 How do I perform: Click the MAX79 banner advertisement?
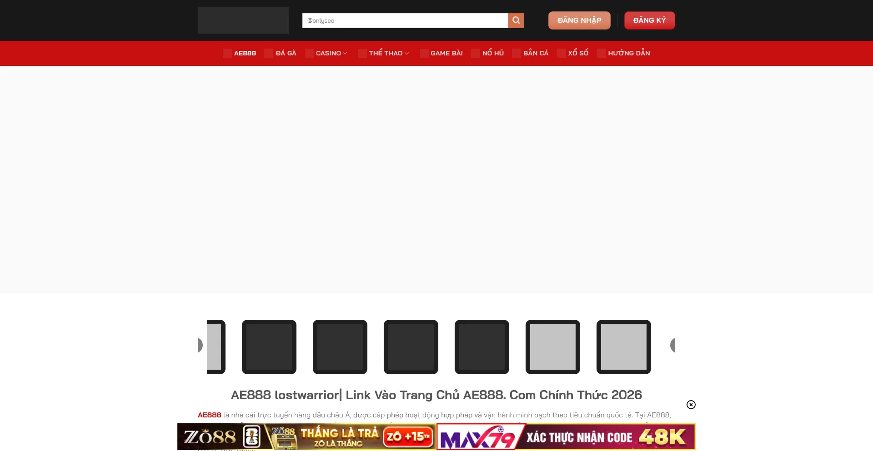(566, 437)
